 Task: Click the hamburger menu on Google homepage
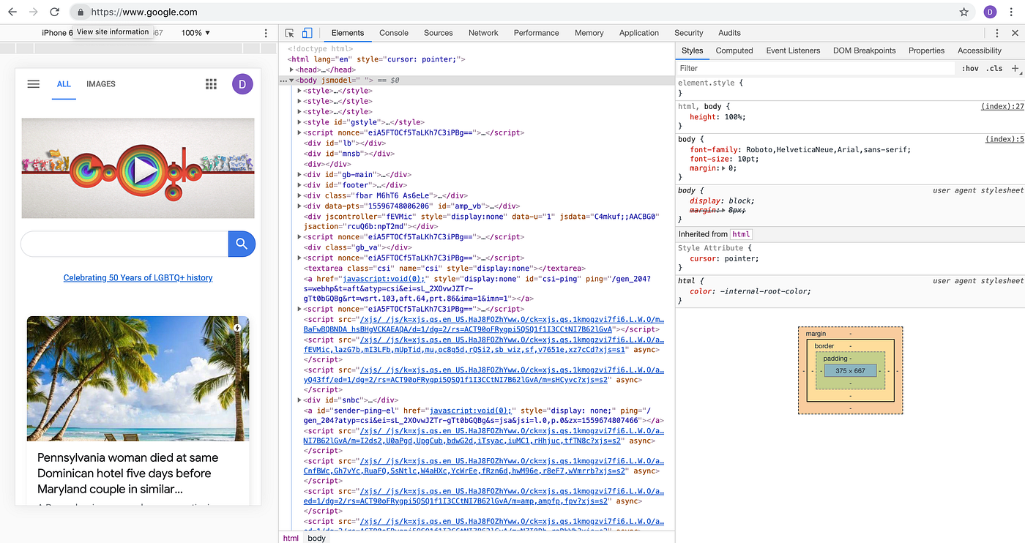point(33,83)
